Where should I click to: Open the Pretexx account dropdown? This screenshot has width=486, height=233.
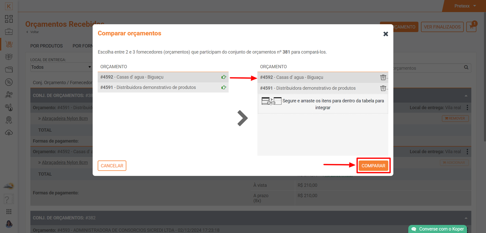pyautogui.click(x=465, y=6)
